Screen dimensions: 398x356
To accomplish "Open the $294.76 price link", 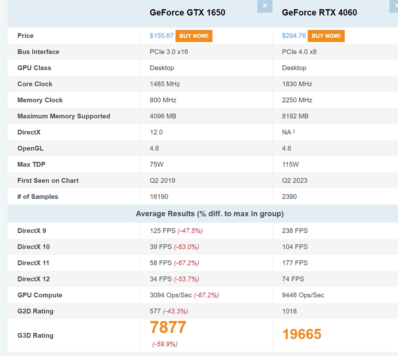I will coord(294,36).
